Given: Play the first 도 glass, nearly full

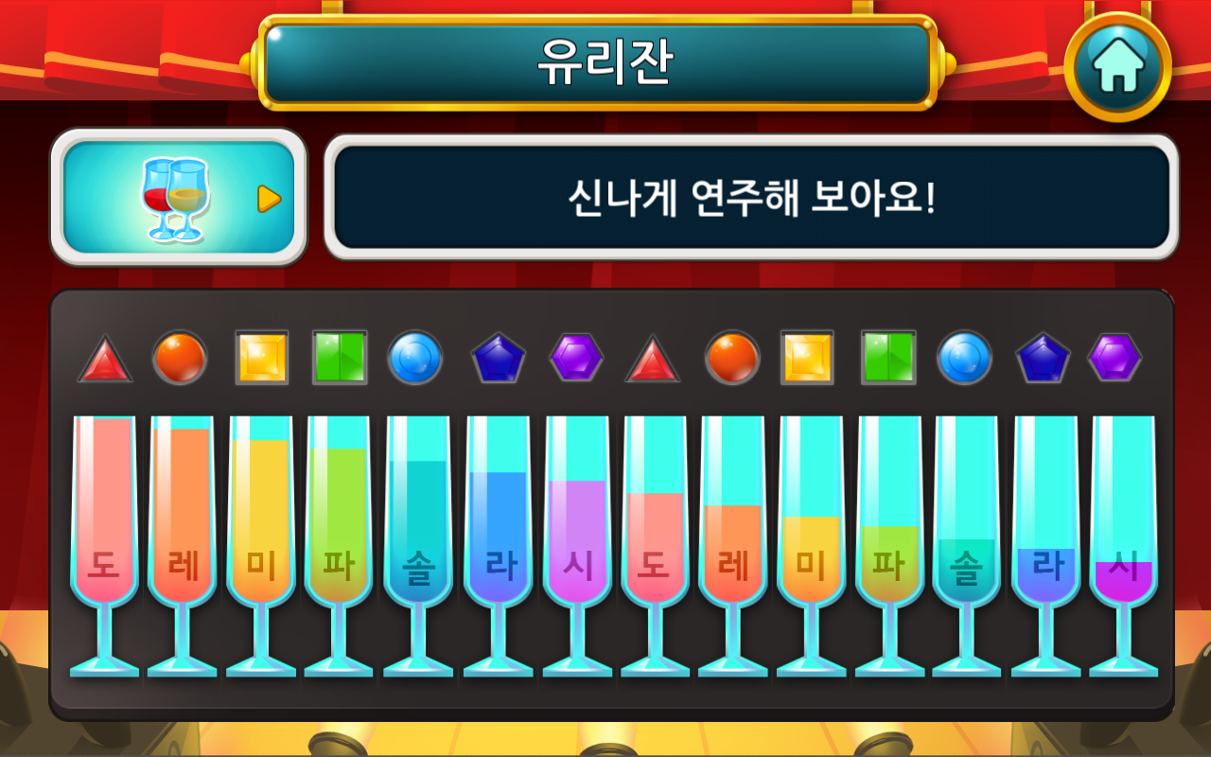Looking at the screenshot, I should point(104,546).
